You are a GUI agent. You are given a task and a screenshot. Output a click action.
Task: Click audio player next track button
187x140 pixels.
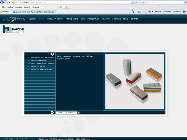click(26, 139)
